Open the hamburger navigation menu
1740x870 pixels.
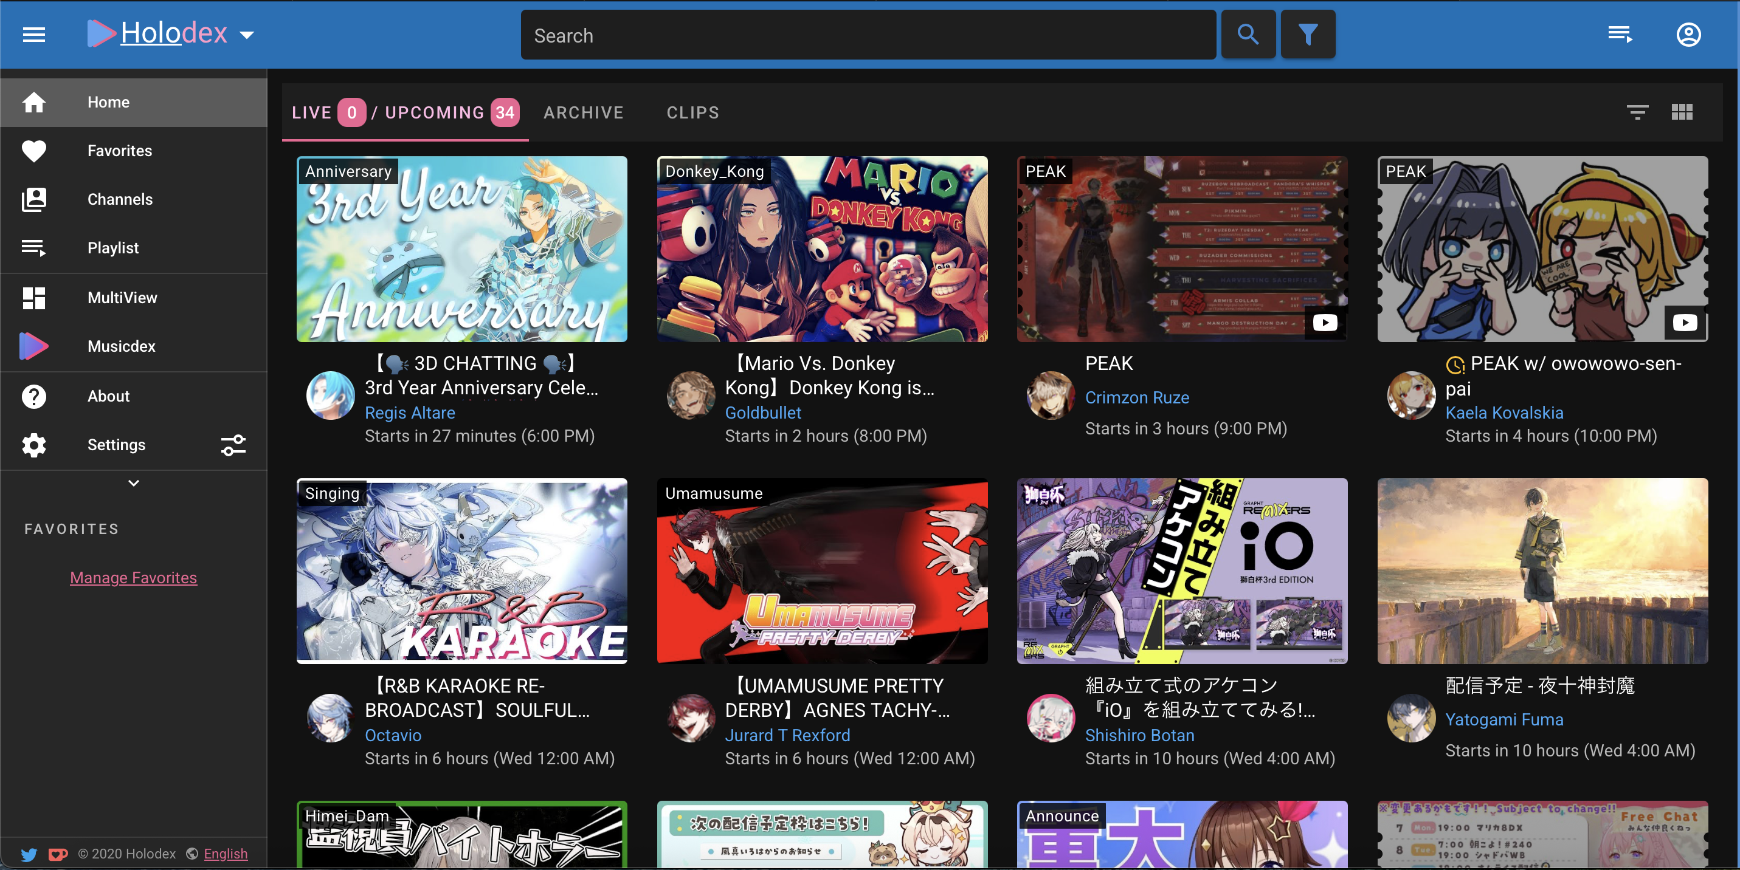pyautogui.click(x=34, y=35)
